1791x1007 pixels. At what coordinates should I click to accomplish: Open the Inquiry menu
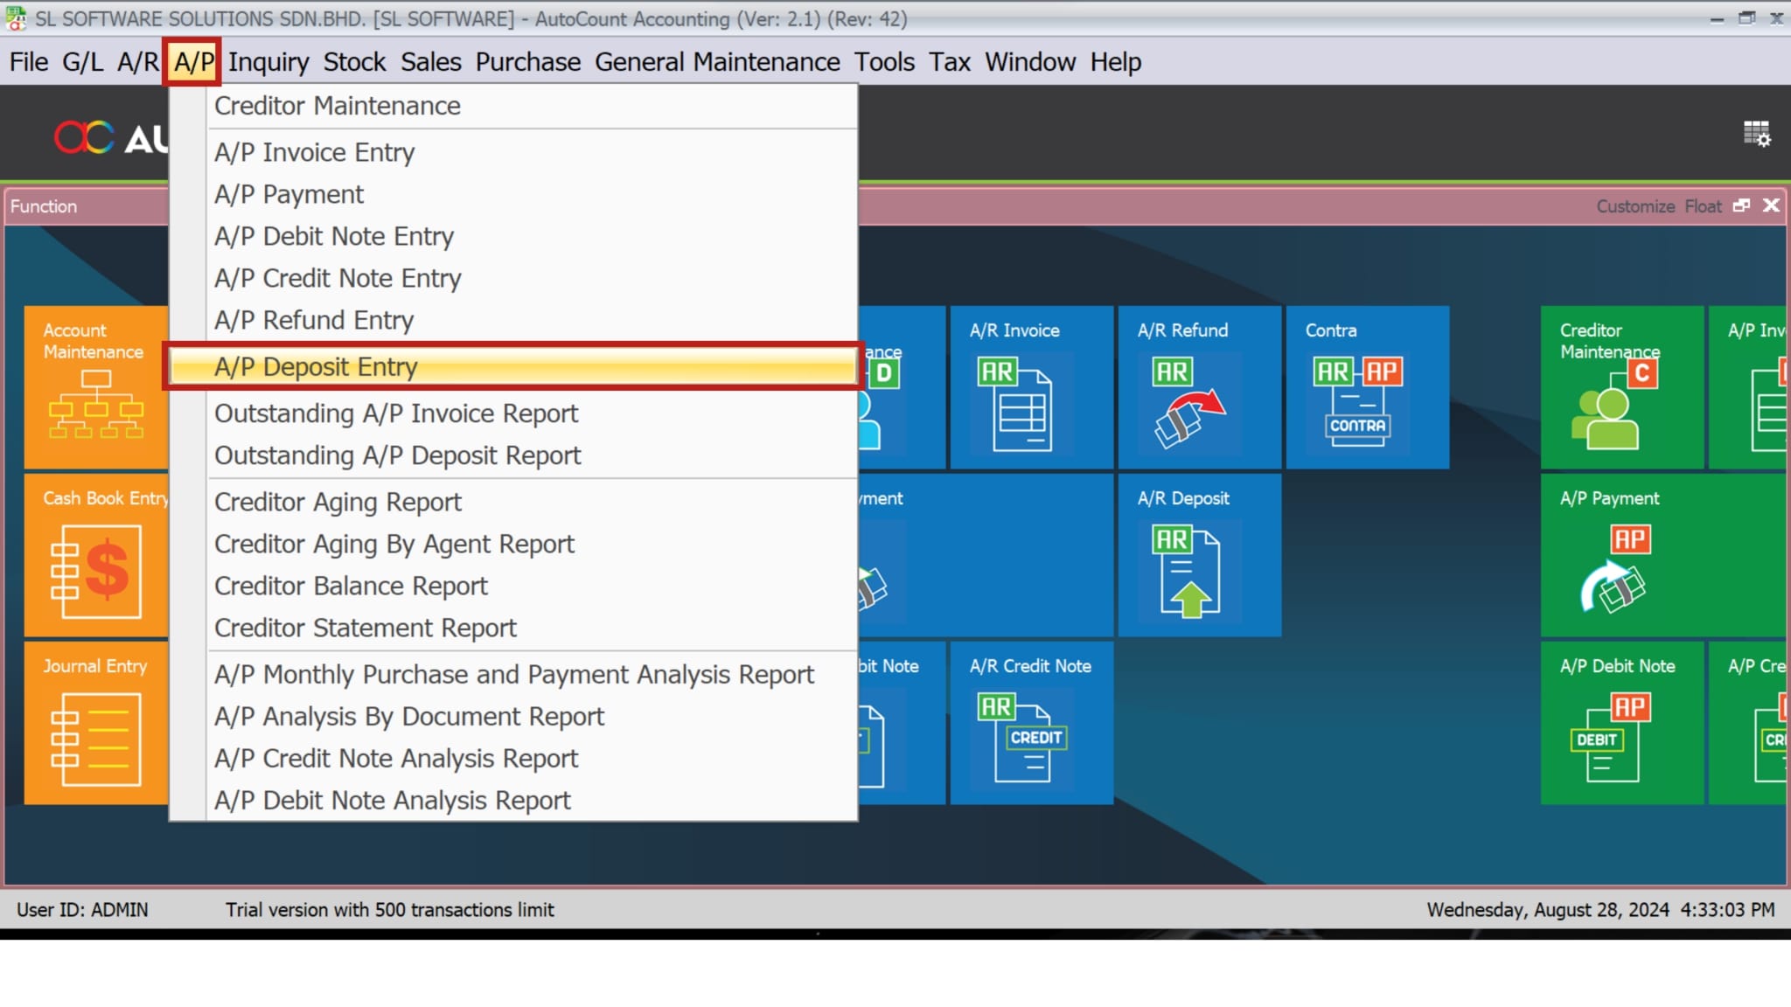click(x=268, y=62)
